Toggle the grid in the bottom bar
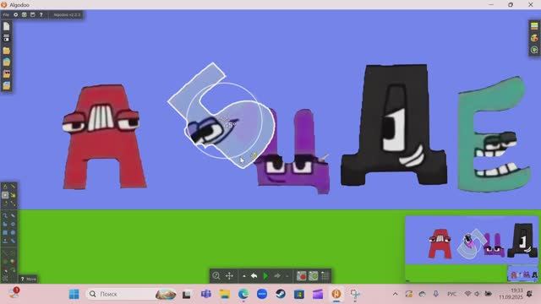Image resolution: width=541 pixels, height=304 pixels. [325, 276]
